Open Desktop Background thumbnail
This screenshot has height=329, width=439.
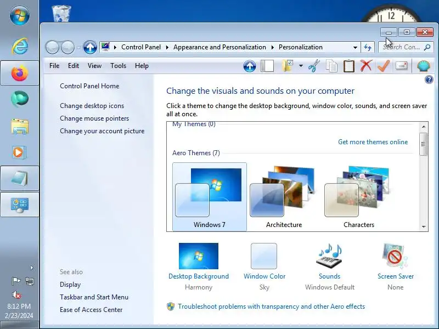(x=199, y=256)
